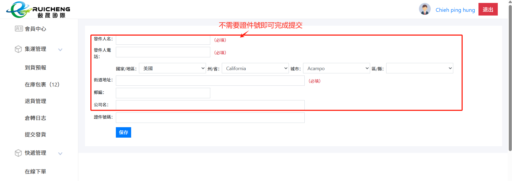Collapse the 快遞管理 menu chevron

pos(60,153)
